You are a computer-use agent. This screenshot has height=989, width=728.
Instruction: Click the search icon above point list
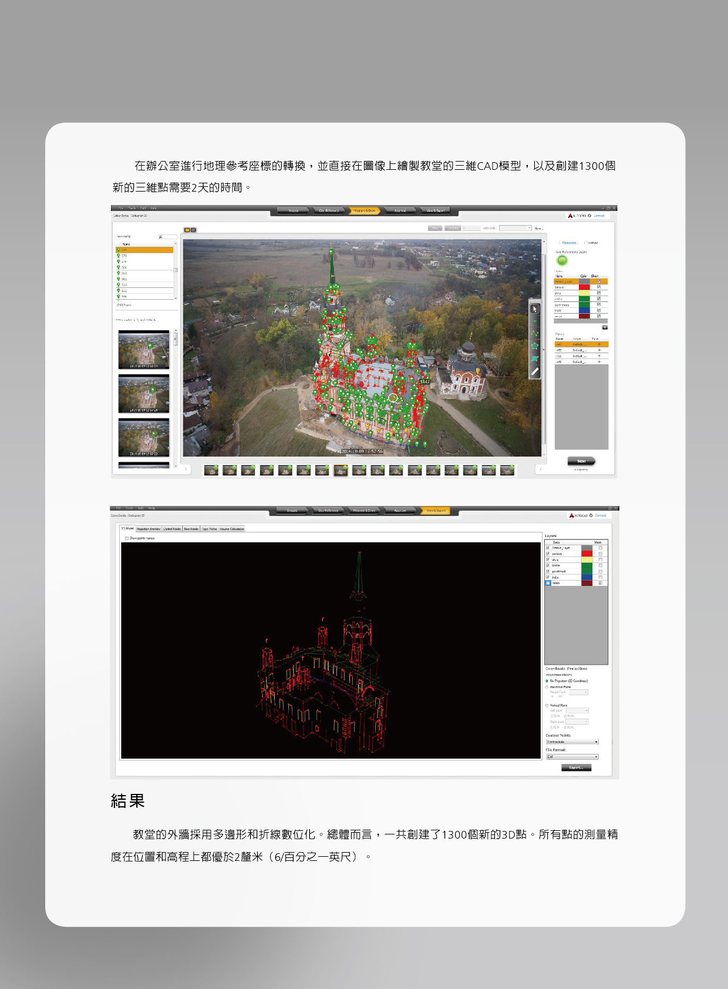(161, 237)
